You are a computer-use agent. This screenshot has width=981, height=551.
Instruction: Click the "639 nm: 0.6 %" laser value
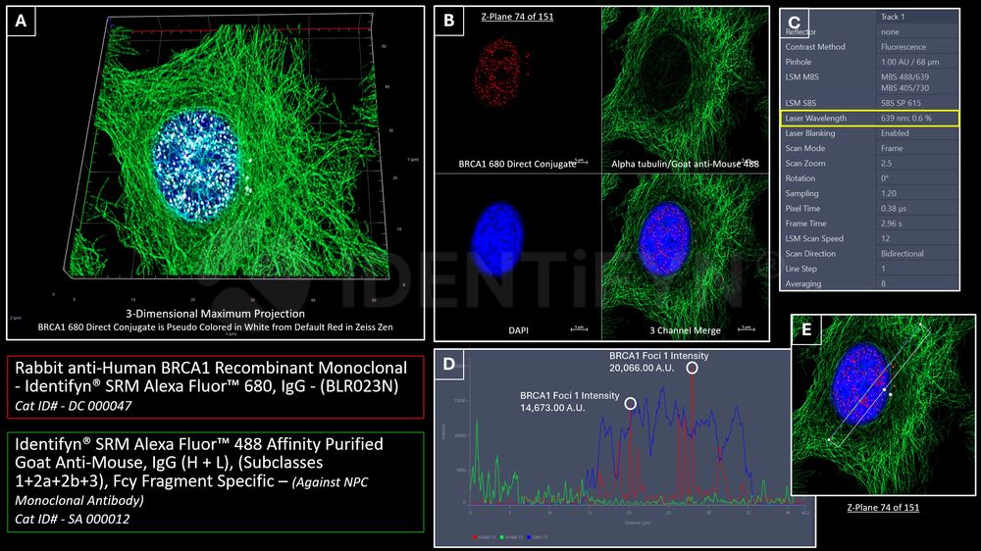(x=905, y=119)
